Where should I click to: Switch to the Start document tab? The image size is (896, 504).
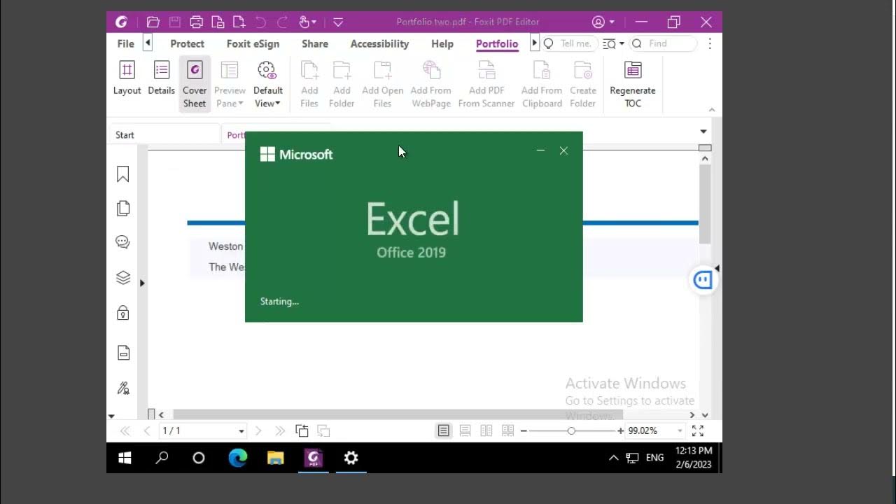(164, 135)
